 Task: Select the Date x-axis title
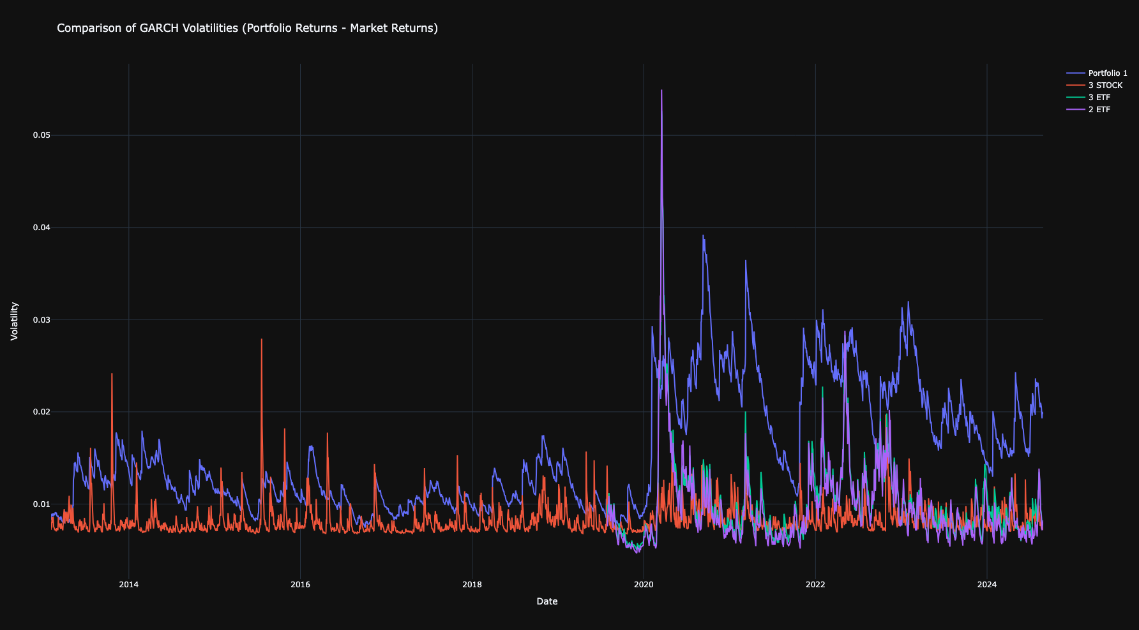pos(547,601)
